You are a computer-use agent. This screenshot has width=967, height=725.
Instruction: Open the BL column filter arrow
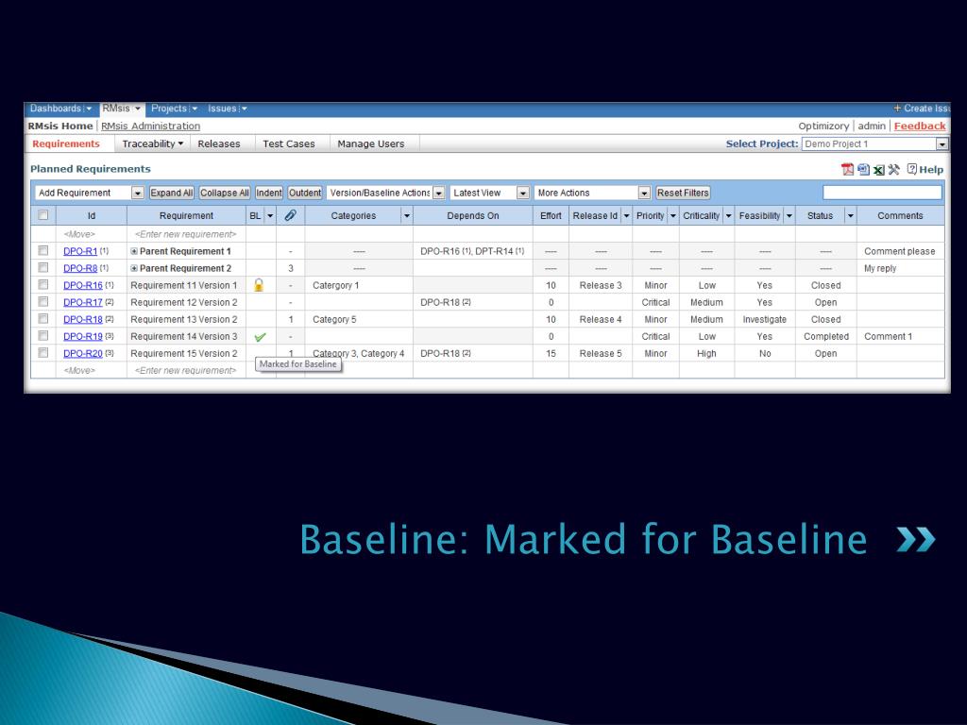pos(270,216)
